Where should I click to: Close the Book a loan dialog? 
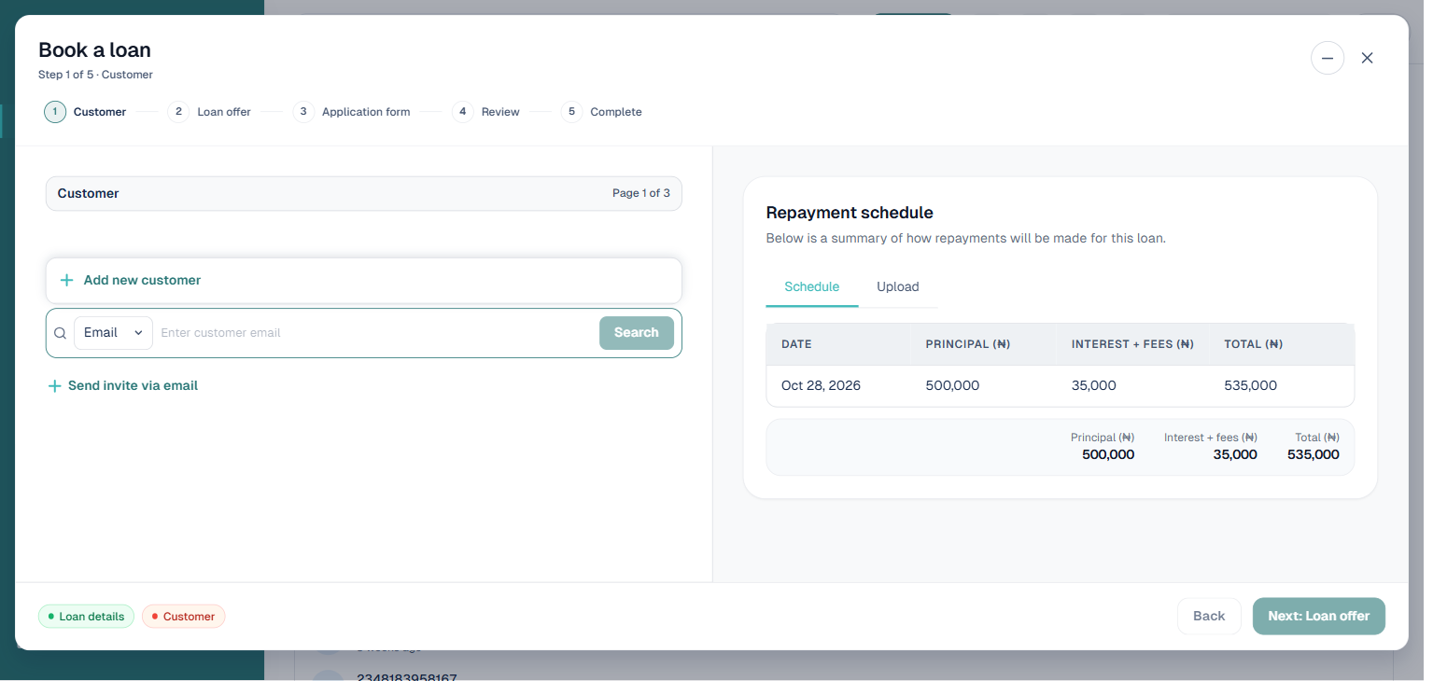[x=1367, y=58]
